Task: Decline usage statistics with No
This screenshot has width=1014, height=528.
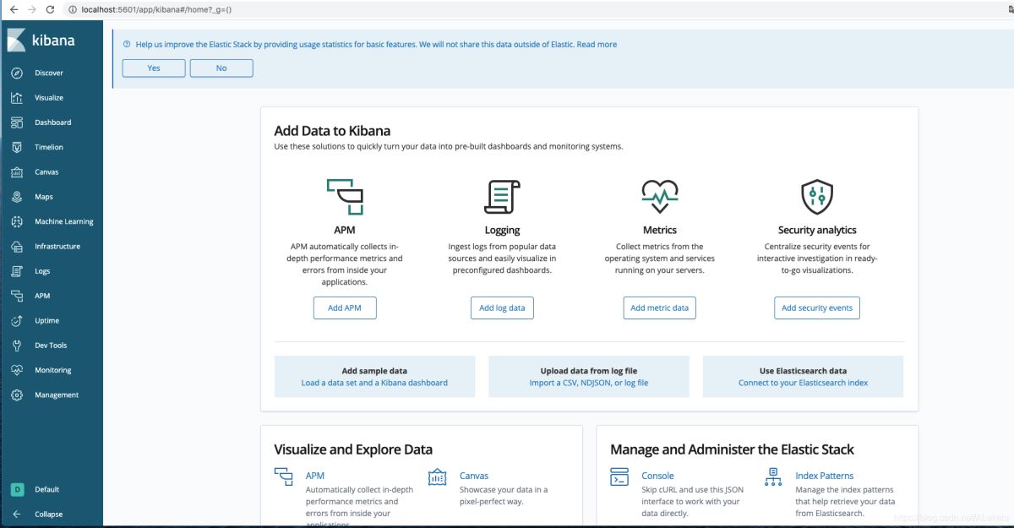Action: pyautogui.click(x=221, y=68)
